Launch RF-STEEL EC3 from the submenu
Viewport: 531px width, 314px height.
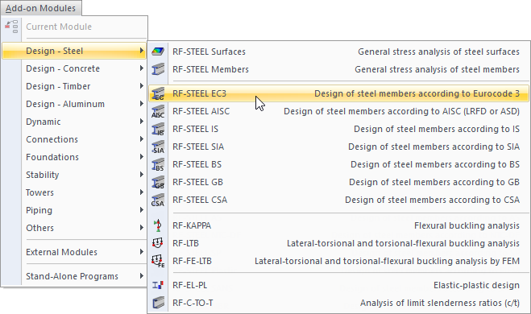338,93
